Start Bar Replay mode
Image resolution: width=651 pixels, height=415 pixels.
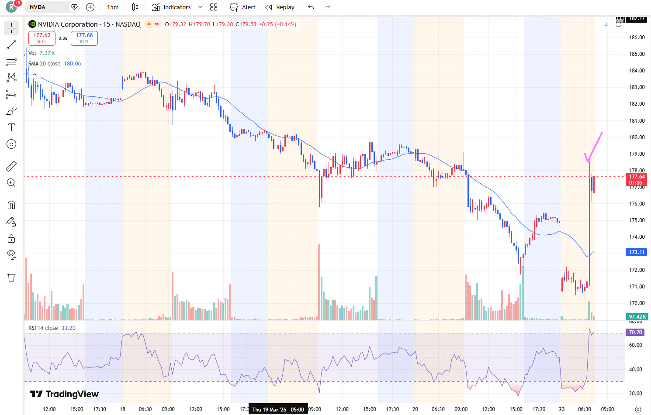(x=280, y=7)
